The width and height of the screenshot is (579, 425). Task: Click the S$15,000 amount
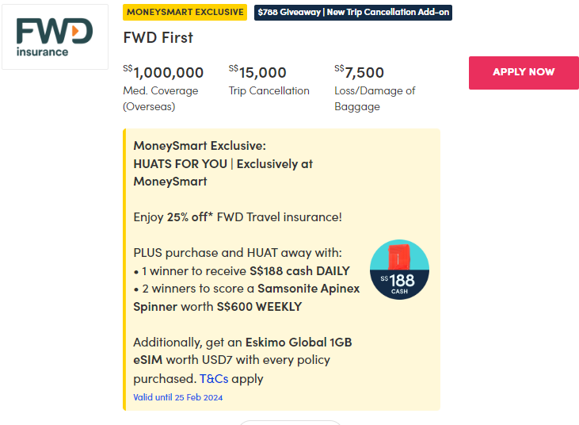257,72
